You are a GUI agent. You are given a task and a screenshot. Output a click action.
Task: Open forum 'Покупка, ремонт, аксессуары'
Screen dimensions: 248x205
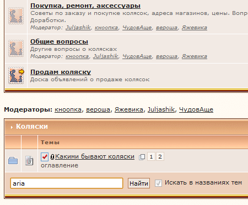[x=85, y=6]
